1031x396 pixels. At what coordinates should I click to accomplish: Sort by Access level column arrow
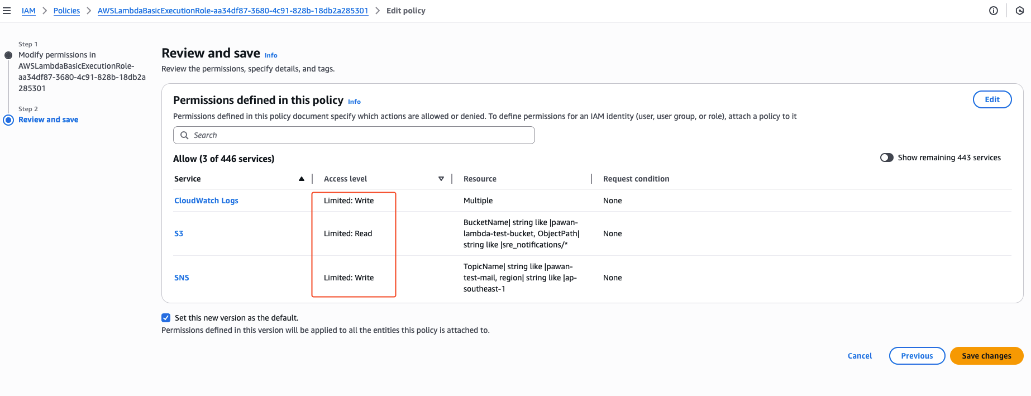pyautogui.click(x=441, y=179)
